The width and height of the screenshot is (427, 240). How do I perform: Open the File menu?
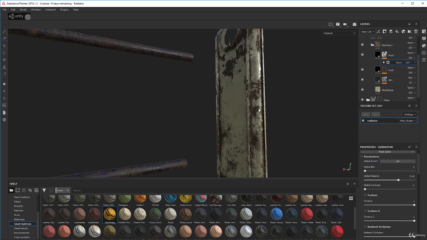tap(5, 9)
